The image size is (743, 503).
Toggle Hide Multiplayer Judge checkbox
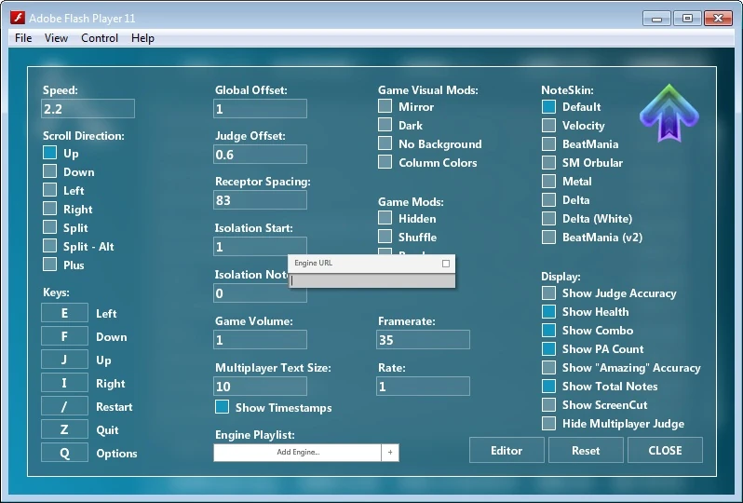[x=548, y=423]
